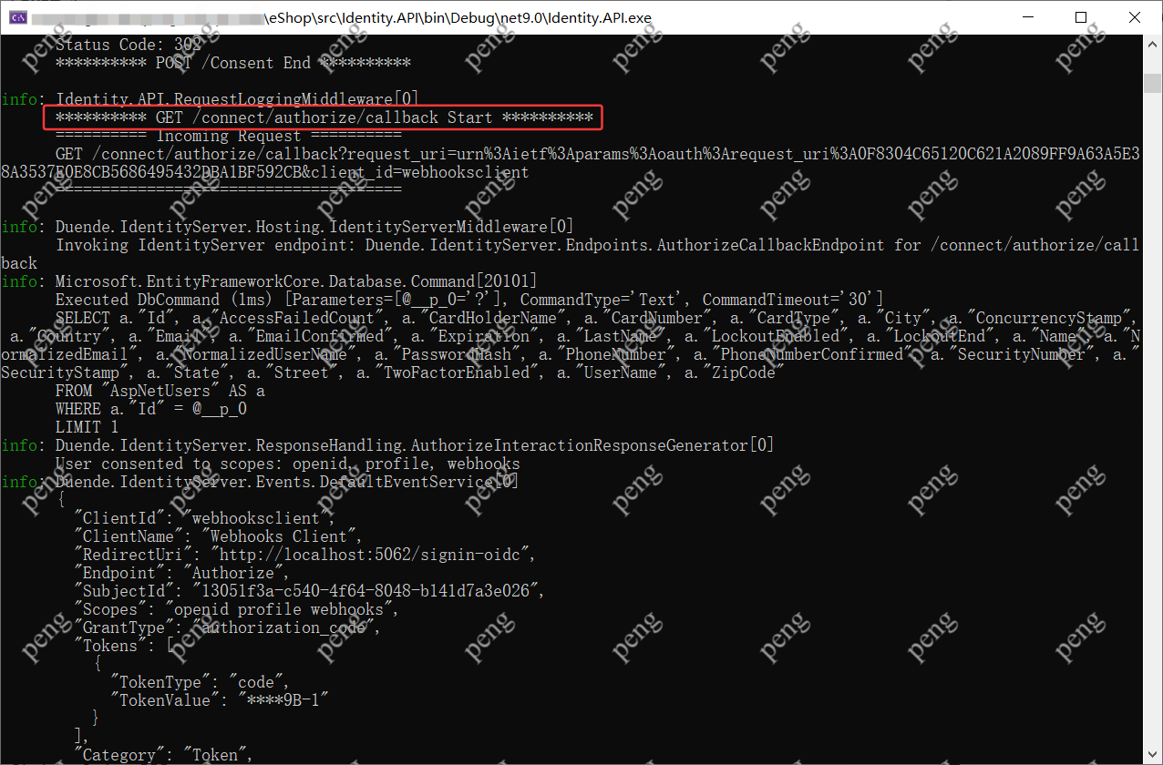This screenshot has height=765, width=1163.
Task: Click the 'WHERE a."Id" = @__p_0' line
Action: point(151,409)
